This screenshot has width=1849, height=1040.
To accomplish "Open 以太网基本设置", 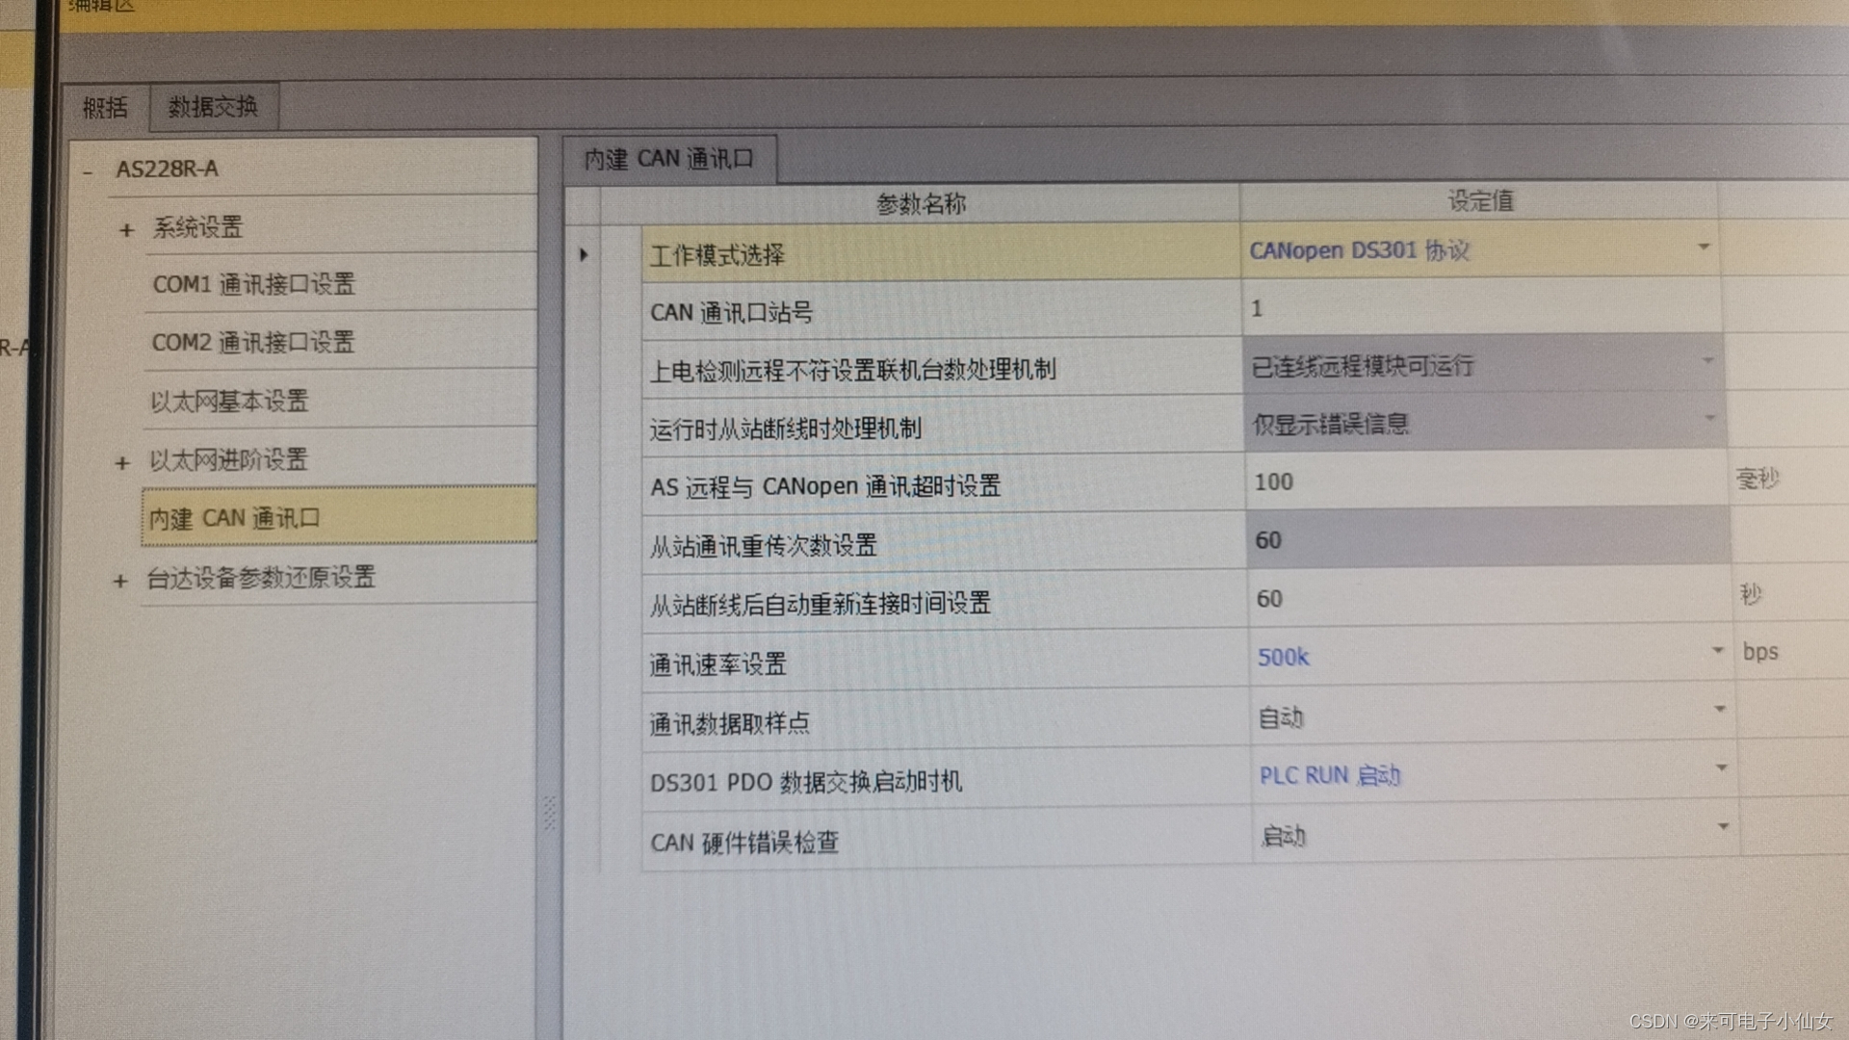I will (229, 401).
